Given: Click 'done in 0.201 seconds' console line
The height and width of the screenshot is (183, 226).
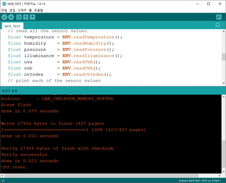Looking at the screenshot, I should (x=30, y=136).
